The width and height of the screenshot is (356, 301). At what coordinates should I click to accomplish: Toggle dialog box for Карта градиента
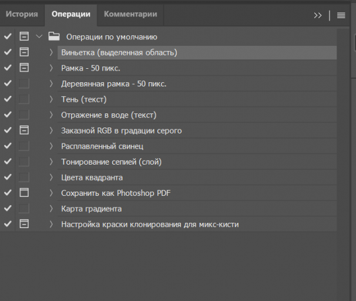24,208
